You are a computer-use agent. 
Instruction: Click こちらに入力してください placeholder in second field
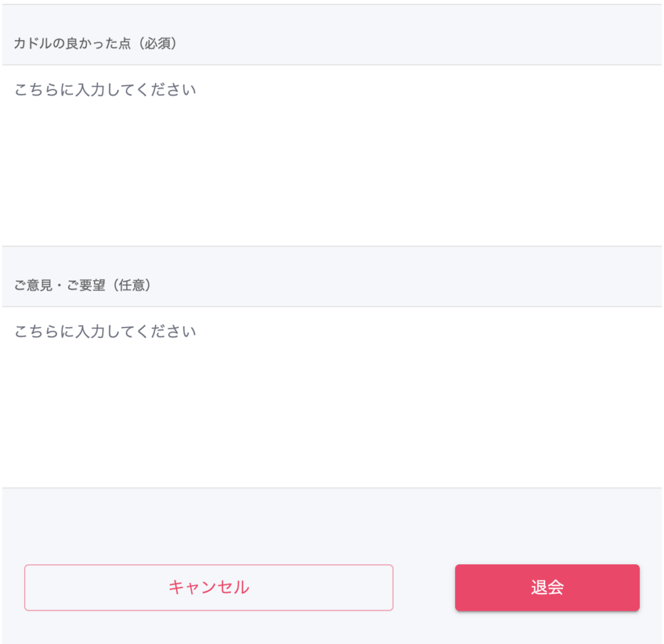[105, 331]
